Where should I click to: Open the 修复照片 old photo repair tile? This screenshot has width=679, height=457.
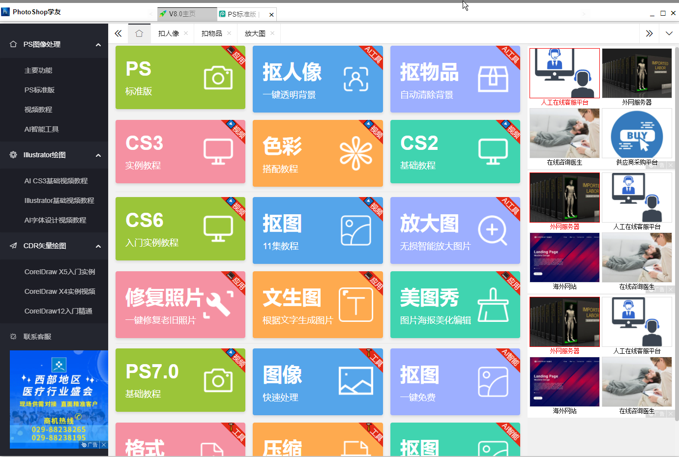click(x=180, y=305)
